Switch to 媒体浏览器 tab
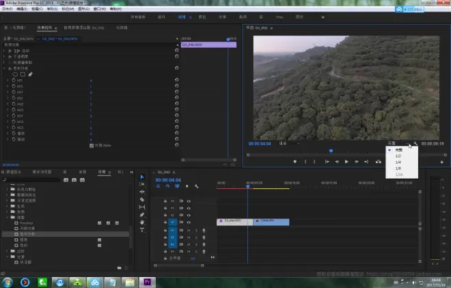The height and width of the screenshot is (288, 451). tap(42, 172)
